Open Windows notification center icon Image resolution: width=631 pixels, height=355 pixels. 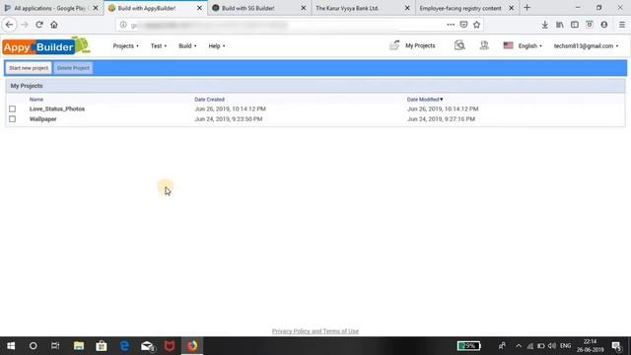[x=616, y=346]
